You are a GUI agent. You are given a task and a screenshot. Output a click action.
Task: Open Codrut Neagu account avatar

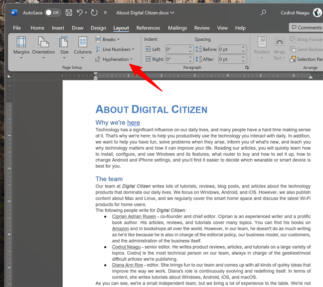pos(317,13)
